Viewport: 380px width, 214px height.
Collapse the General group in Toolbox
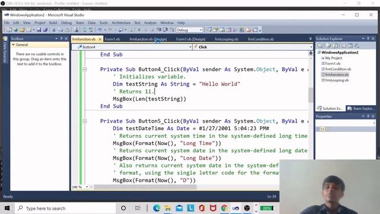tap(13, 45)
